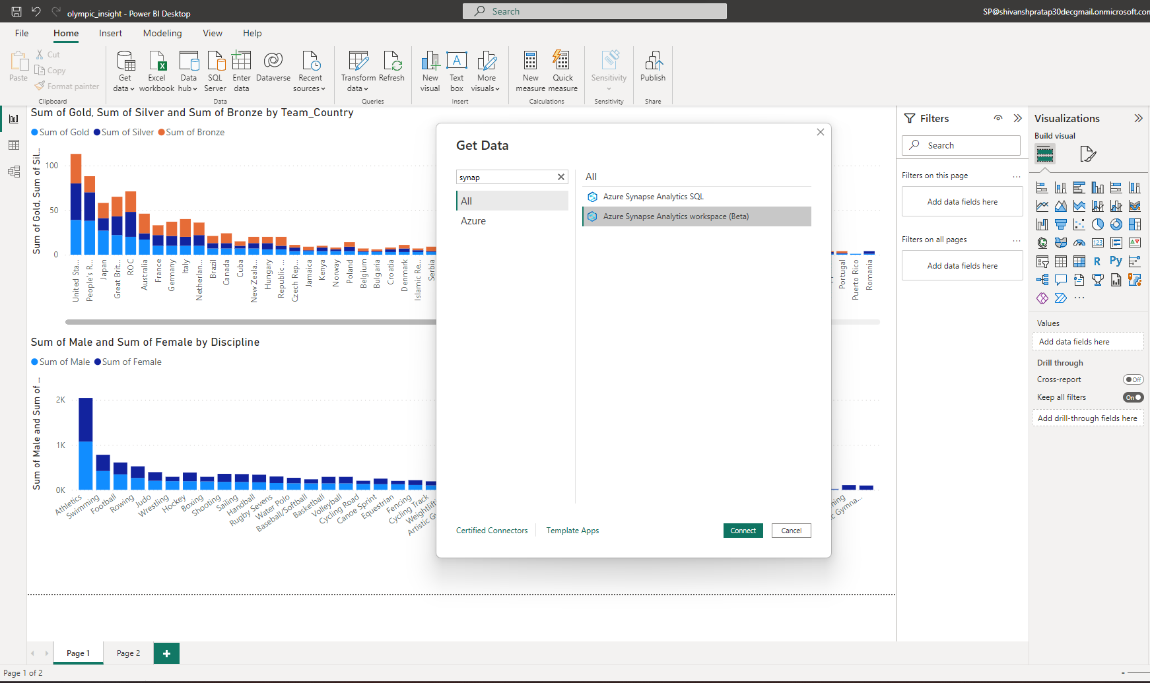Click the Enter data icon
The height and width of the screenshot is (683, 1150).
point(242,61)
